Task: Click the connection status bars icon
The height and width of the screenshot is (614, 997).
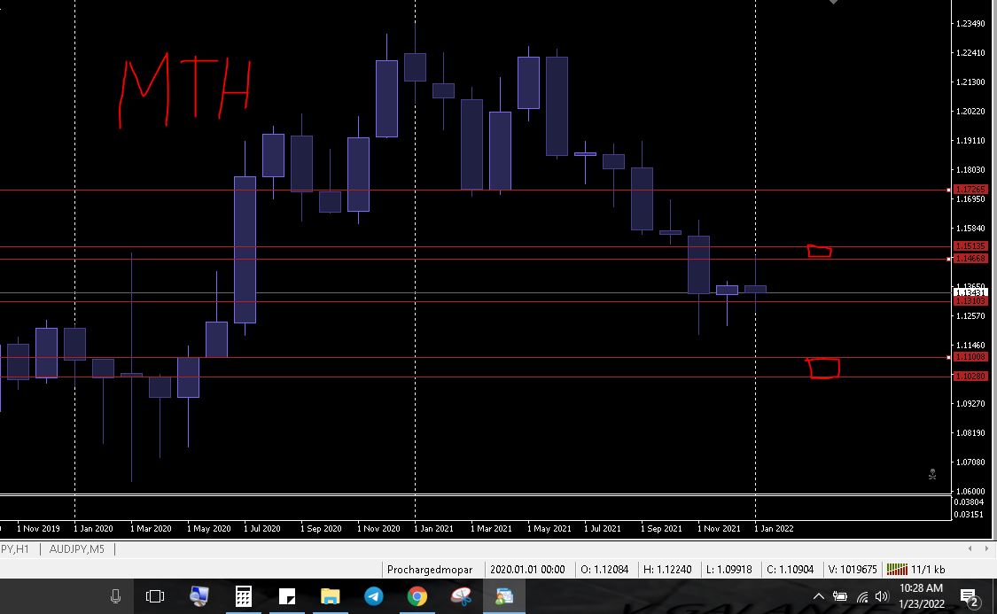Action: (897, 569)
